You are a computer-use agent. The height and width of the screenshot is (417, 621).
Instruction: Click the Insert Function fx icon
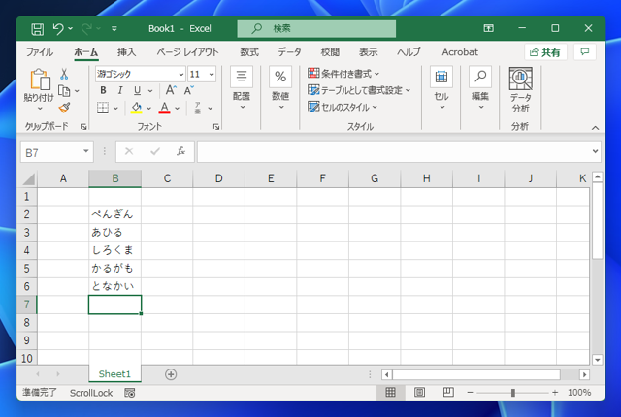coord(181,151)
